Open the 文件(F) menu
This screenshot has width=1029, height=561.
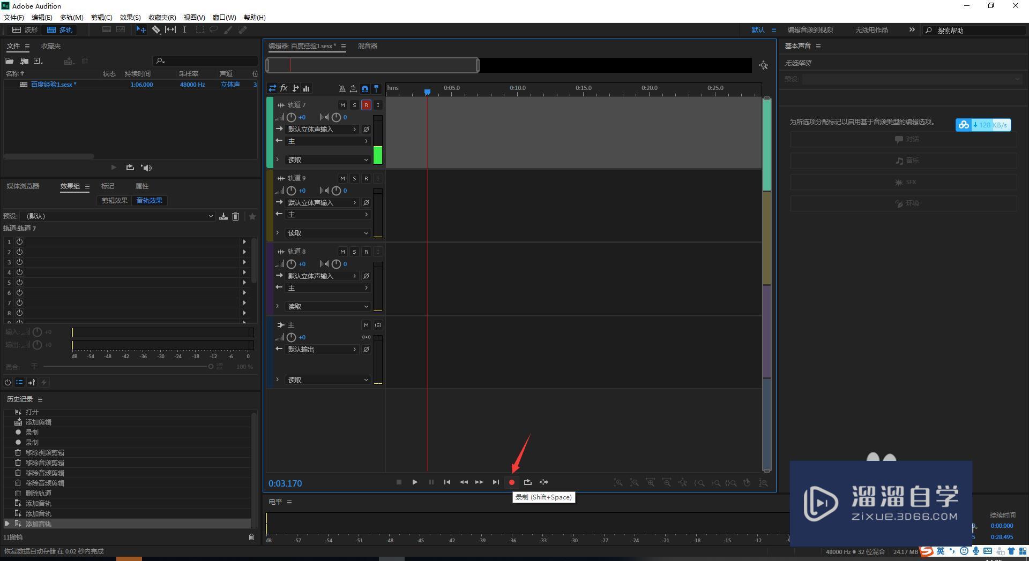14,18
